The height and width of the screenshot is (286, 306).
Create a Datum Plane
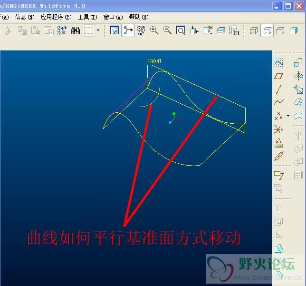click(x=278, y=76)
